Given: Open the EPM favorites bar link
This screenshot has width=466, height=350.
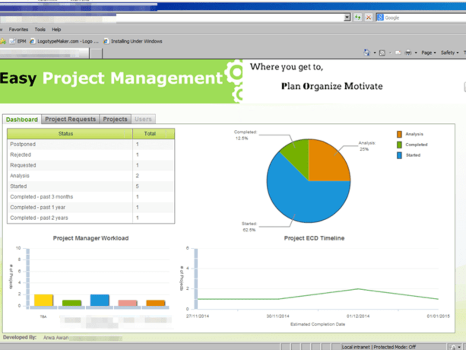Looking at the screenshot, I should click(x=18, y=42).
